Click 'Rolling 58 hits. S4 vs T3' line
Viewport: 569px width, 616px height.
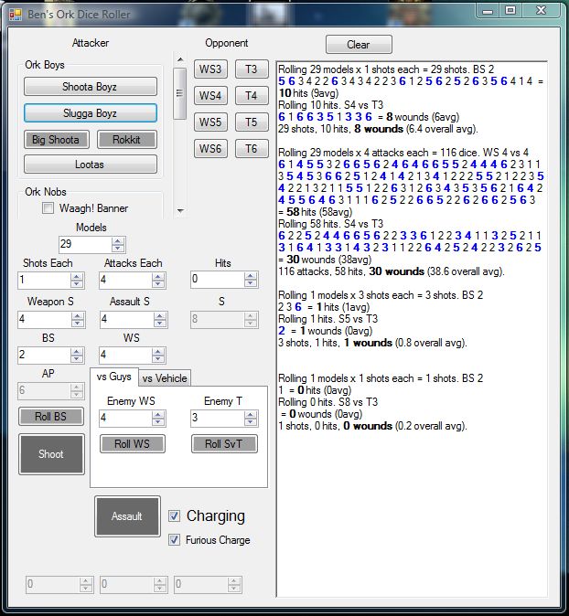[x=331, y=224]
